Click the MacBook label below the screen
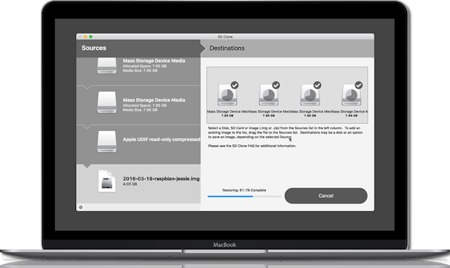The height and width of the screenshot is (268, 450). coord(225,245)
